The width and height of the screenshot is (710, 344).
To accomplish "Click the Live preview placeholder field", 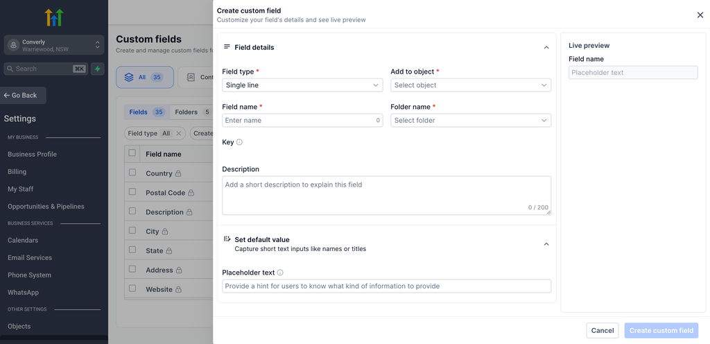I will pos(633,72).
